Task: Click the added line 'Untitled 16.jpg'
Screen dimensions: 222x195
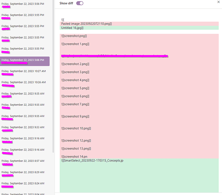Action: [72, 28]
